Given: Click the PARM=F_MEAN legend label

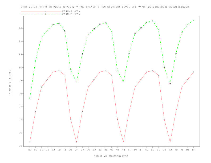Looking at the screenshot, I should point(71,14).
